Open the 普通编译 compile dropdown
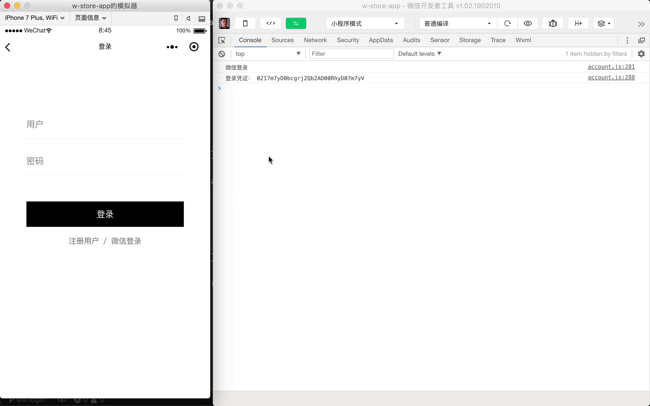This screenshot has height=406, width=650. coord(458,23)
